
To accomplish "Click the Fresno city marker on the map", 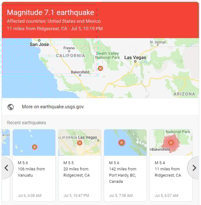I will coord(69,51).
